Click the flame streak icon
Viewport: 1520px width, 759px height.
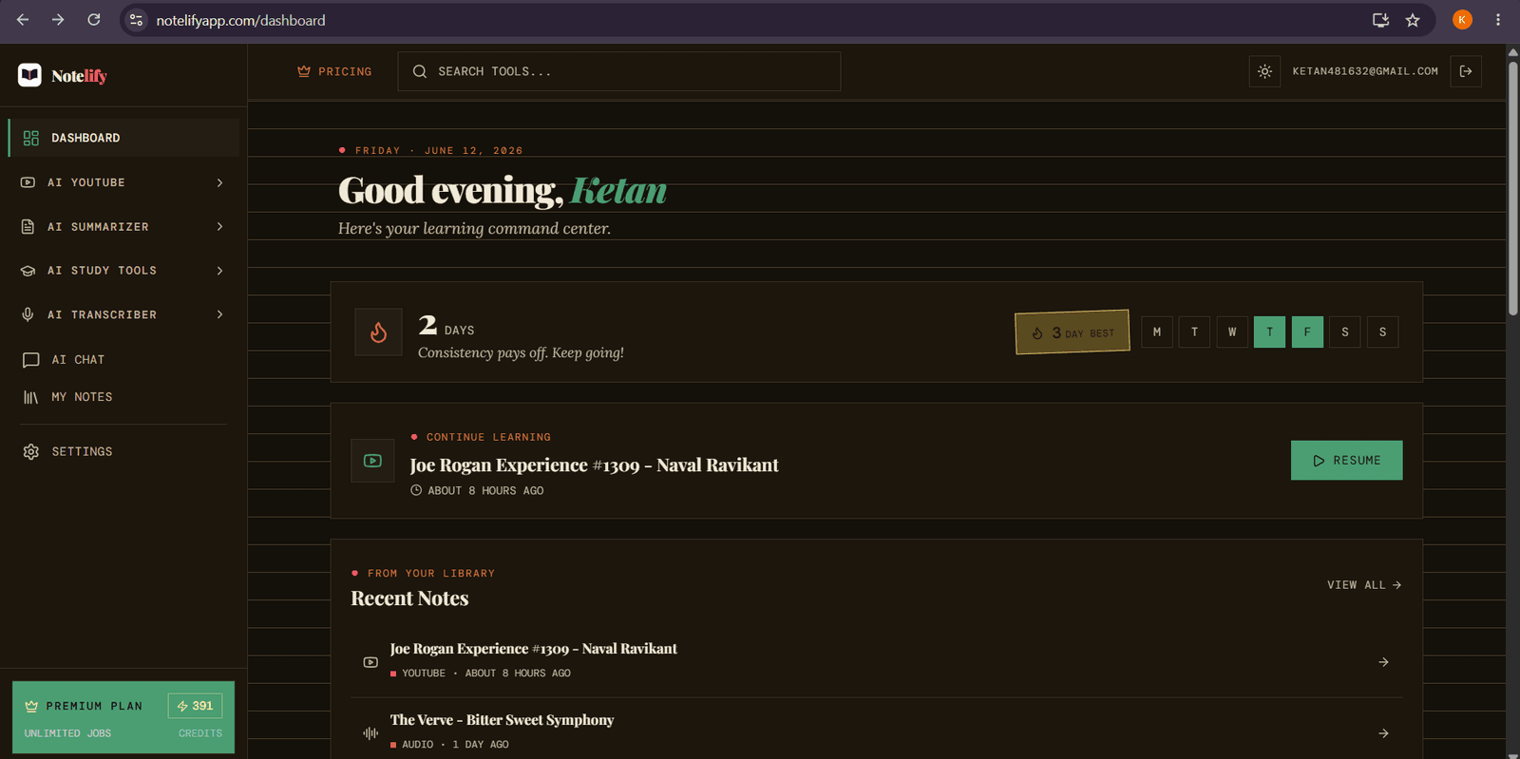click(378, 332)
